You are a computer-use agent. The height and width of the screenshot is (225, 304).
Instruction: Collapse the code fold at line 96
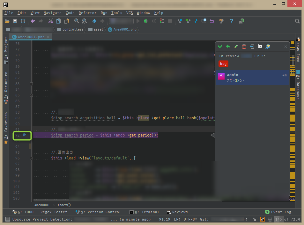point(31,158)
